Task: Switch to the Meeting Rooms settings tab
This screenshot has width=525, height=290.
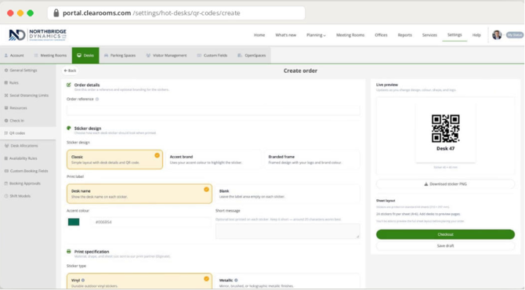Action: (50, 55)
